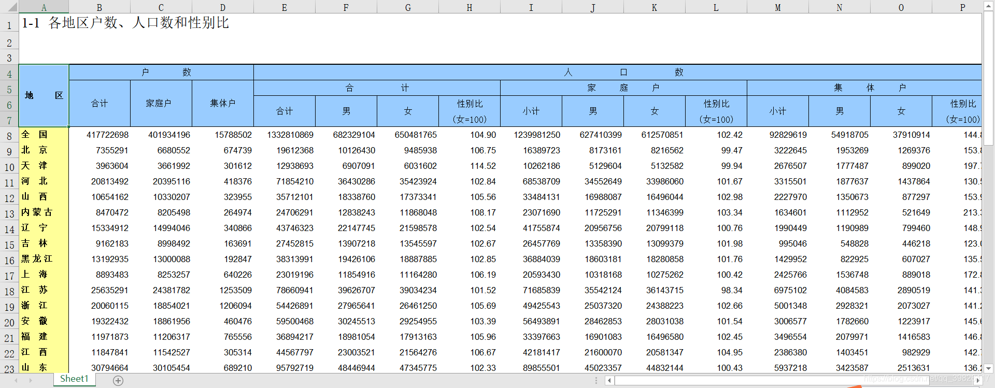Click horizontal scrollbar right arrow
This screenshot has height=388, width=995.
978,381
